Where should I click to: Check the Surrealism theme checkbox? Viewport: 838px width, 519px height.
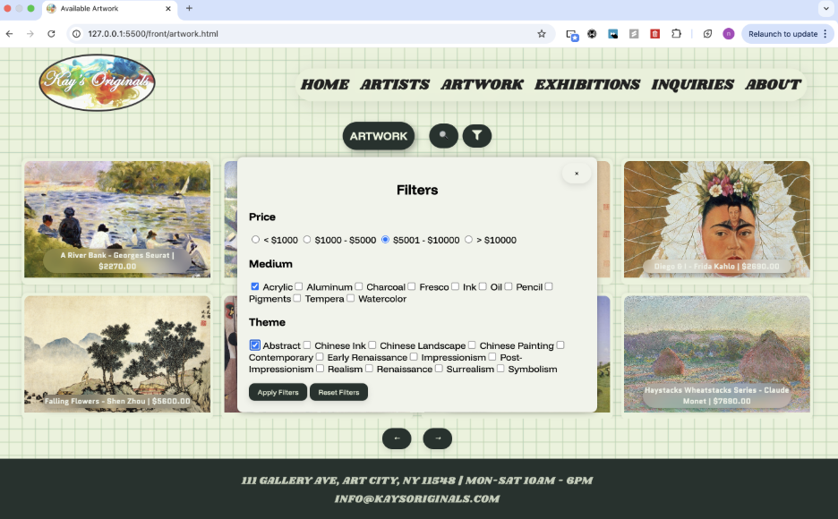click(x=439, y=369)
